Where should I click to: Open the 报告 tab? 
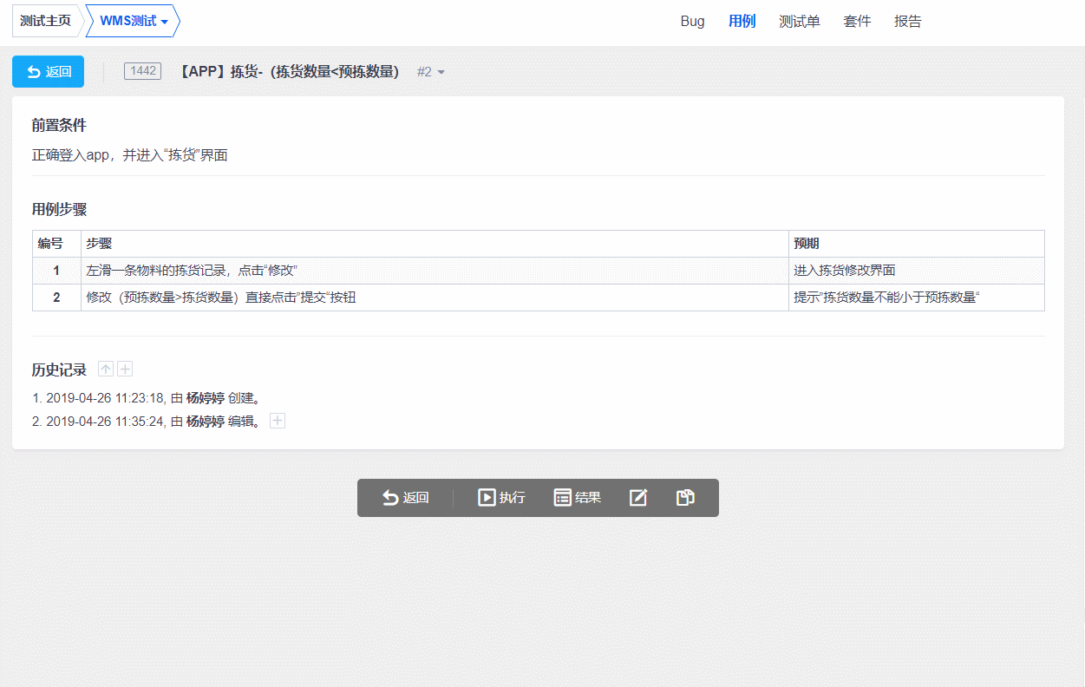click(907, 22)
